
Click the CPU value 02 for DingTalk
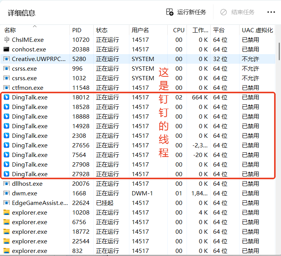tap(179, 97)
